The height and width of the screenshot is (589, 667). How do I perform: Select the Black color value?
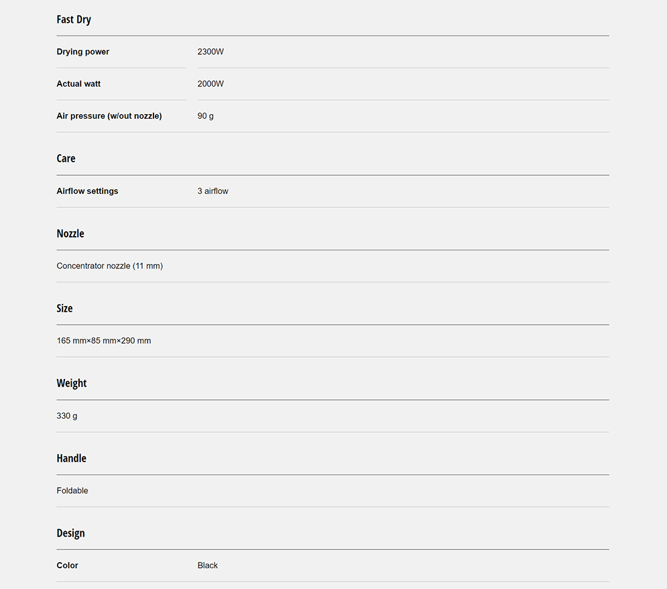pyautogui.click(x=208, y=566)
